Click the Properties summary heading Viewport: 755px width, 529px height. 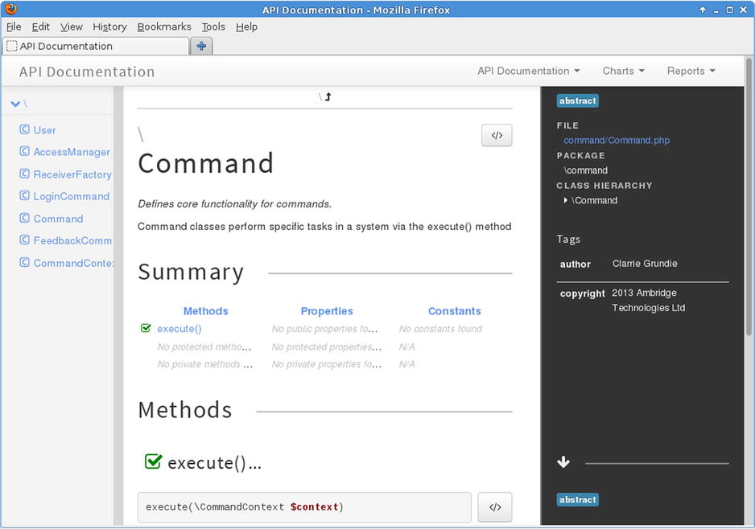coord(327,311)
